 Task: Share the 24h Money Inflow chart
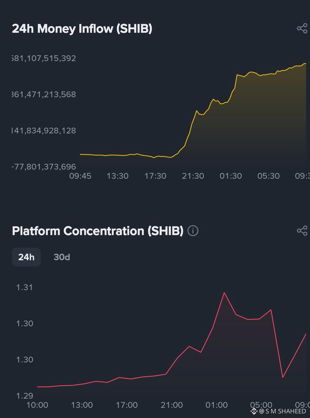coord(302,28)
